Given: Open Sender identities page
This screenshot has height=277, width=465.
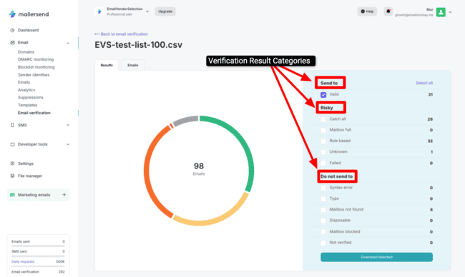Looking at the screenshot, I should [34, 75].
